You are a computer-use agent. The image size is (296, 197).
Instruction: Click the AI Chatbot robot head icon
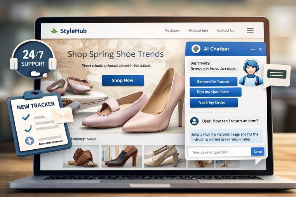pyautogui.click(x=196, y=49)
